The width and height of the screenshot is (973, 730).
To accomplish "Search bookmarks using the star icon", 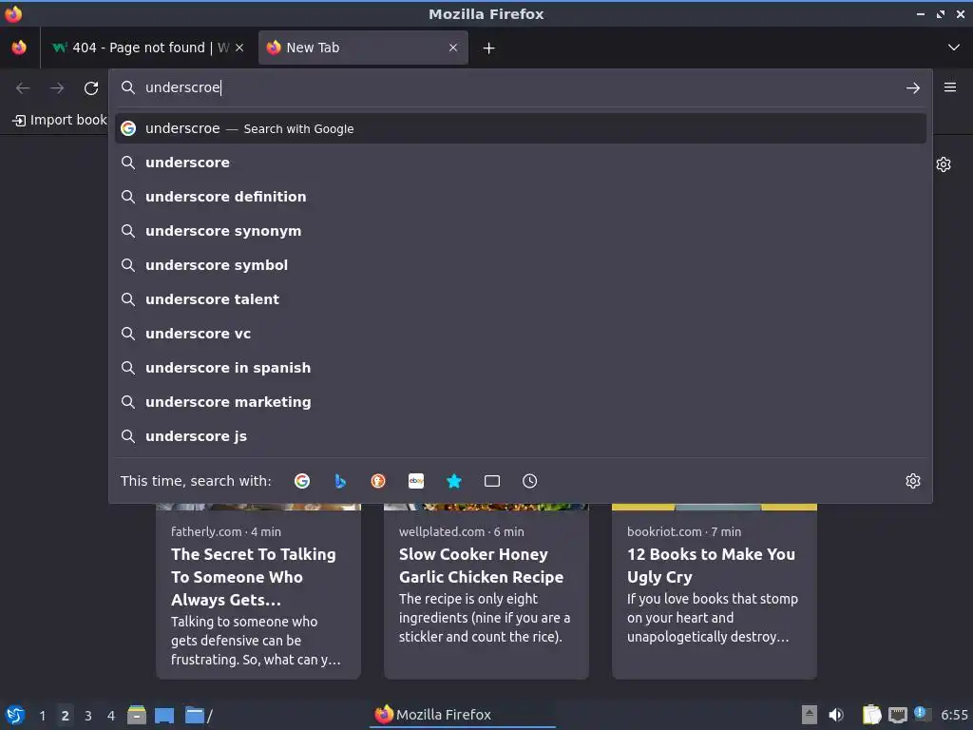I will [454, 481].
